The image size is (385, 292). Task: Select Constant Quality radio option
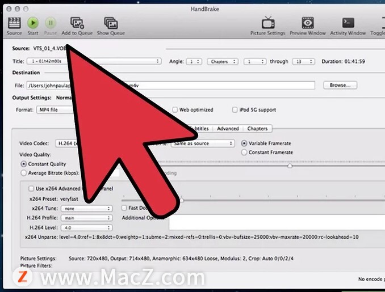24,164
